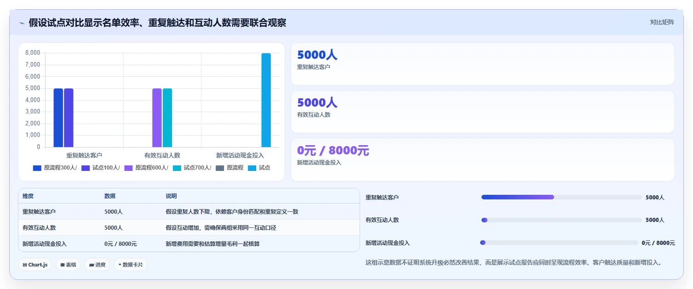Click the tall 8,000 bar in the chart
This screenshot has width=693, height=289.
pos(266,100)
